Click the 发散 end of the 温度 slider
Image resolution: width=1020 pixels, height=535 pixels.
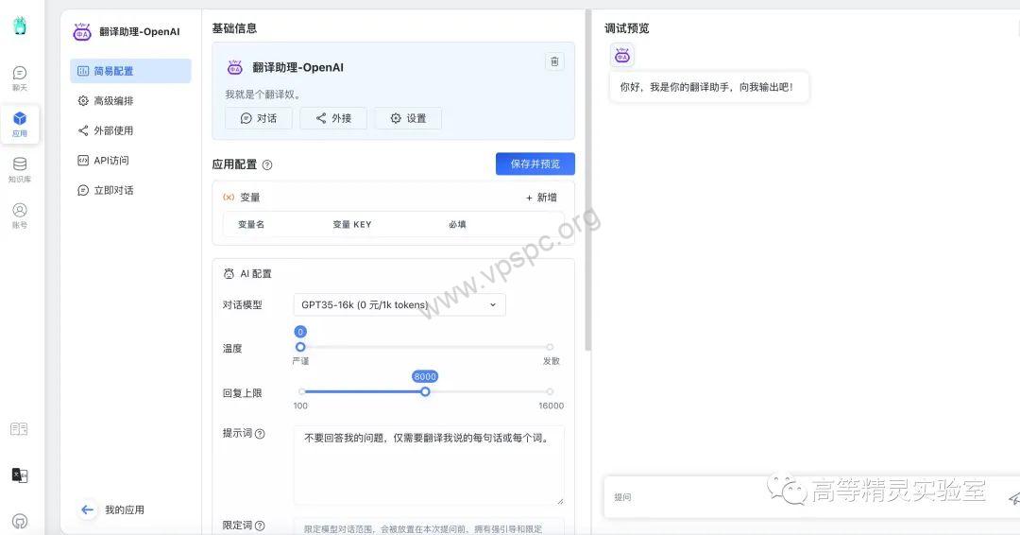[551, 347]
